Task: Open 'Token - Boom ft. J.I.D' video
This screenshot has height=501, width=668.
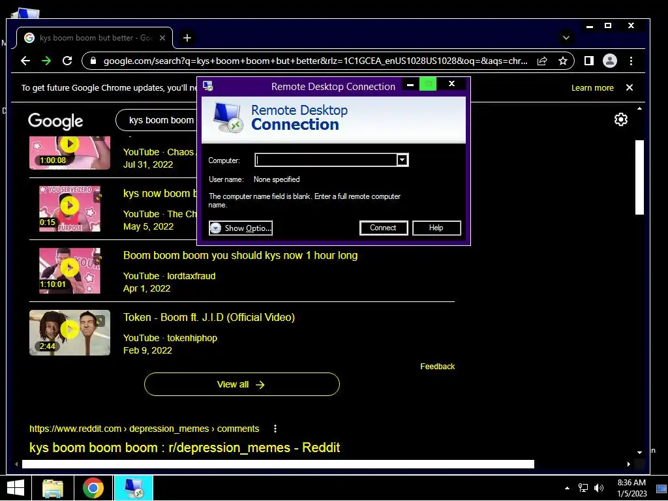Action: click(209, 318)
